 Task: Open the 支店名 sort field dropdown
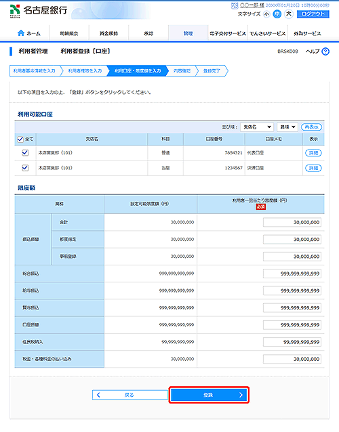[257, 127]
